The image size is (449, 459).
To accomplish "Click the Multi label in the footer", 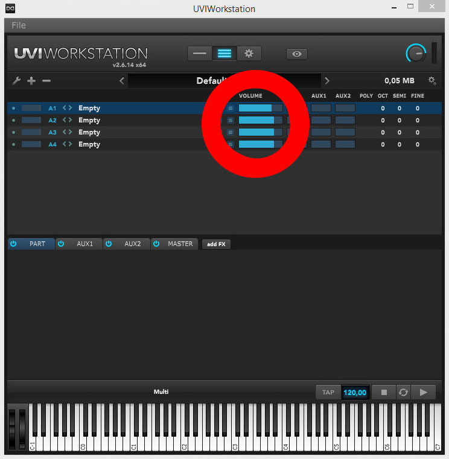I will click(161, 391).
